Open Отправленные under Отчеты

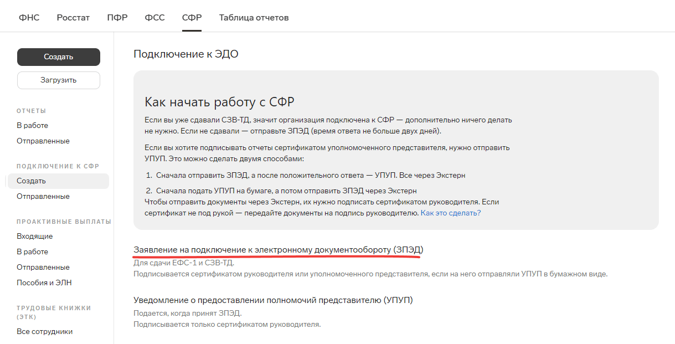coord(43,141)
